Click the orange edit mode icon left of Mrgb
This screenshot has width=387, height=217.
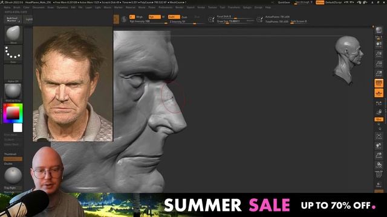point(116,19)
